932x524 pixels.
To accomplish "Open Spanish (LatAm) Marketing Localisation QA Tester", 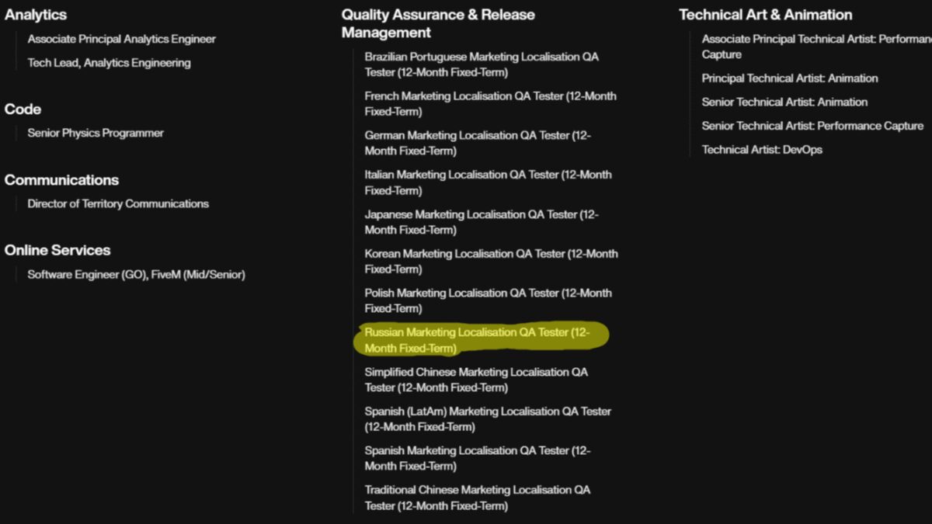I will 488,419.
